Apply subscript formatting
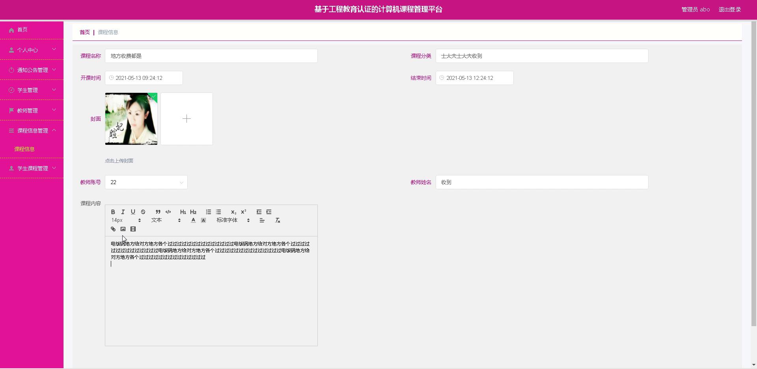This screenshot has width=757, height=369. click(233, 212)
